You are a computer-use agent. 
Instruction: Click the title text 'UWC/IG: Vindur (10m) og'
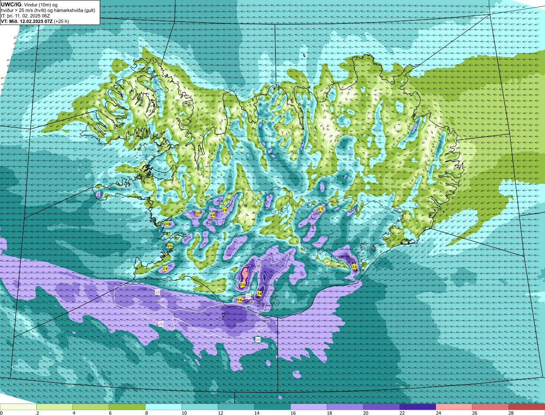click(29, 5)
